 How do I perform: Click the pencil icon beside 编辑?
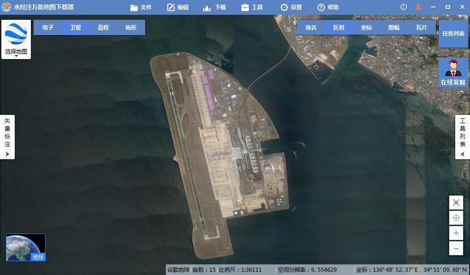(171, 7)
